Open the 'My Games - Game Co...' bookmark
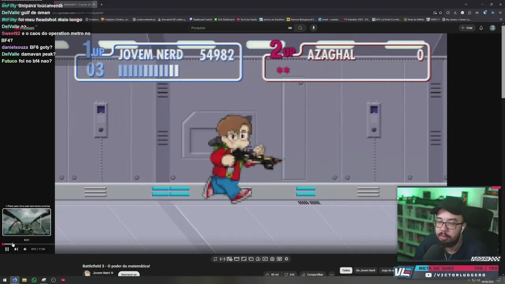 click(456, 19)
